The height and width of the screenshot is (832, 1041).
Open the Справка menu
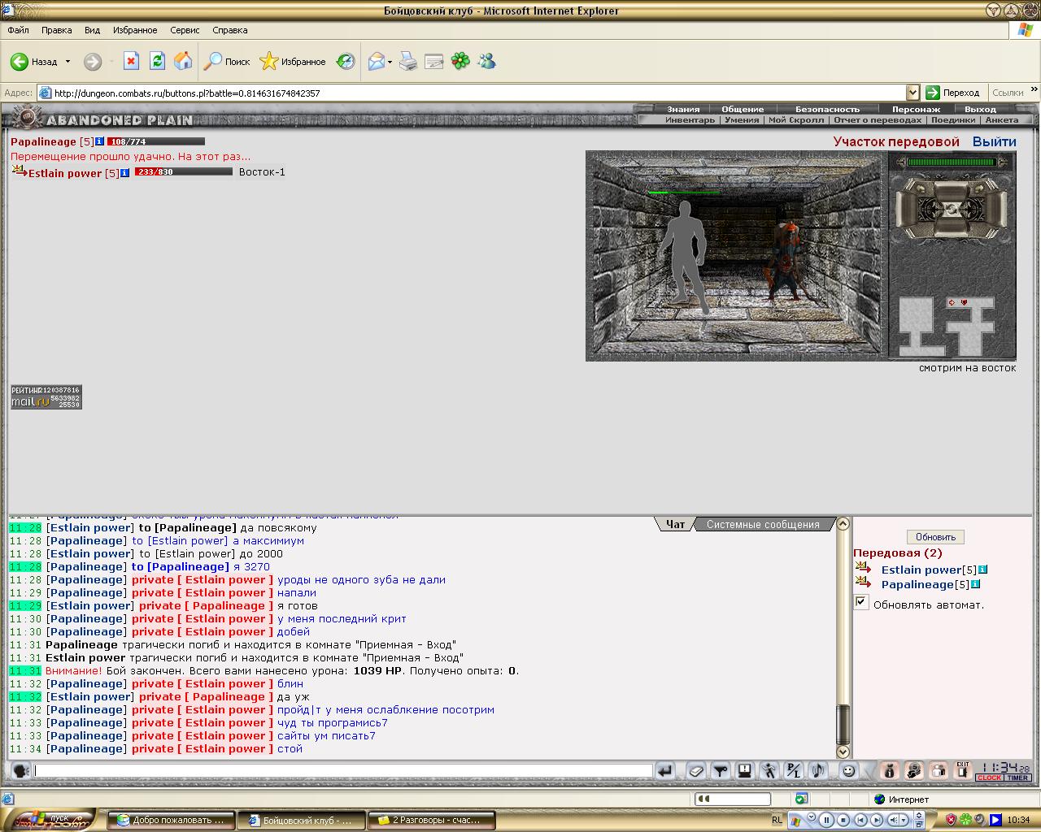click(x=229, y=30)
